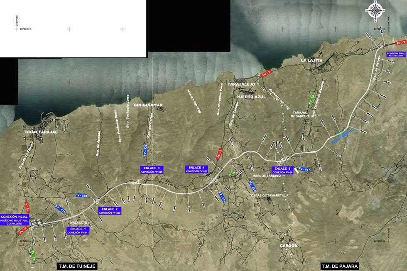Screen dimensions: 407x271
Task: Select the Enlace 2 Conexión FV-520 label
Action: [110, 211]
